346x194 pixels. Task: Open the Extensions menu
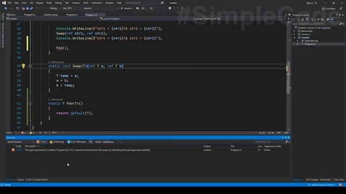[x=97, y=3]
